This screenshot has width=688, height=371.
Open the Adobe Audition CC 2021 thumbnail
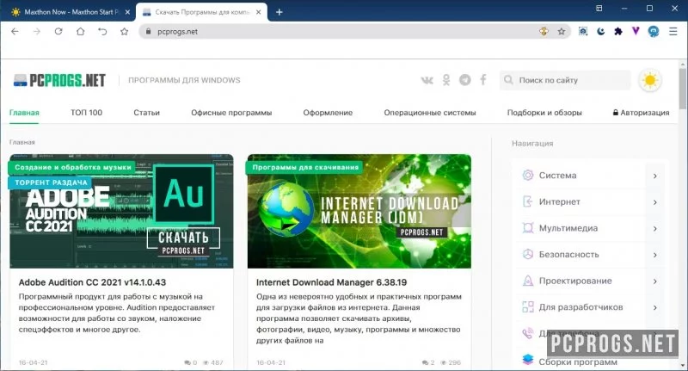[121, 211]
